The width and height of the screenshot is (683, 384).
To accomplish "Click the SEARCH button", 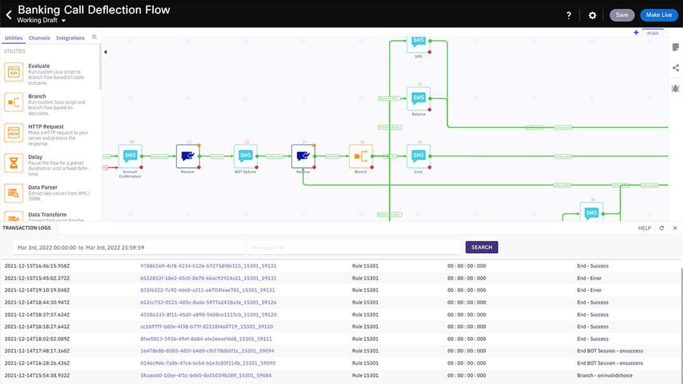I will point(482,247).
